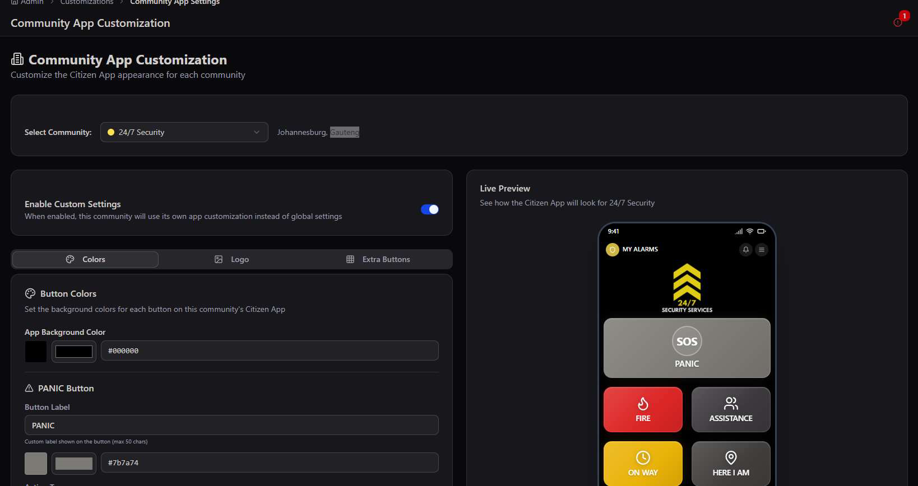Click the hamburger menu icon in phone preview

(761, 250)
